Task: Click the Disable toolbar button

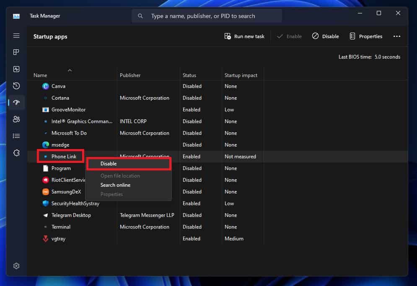Action: (x=325, y=36)
